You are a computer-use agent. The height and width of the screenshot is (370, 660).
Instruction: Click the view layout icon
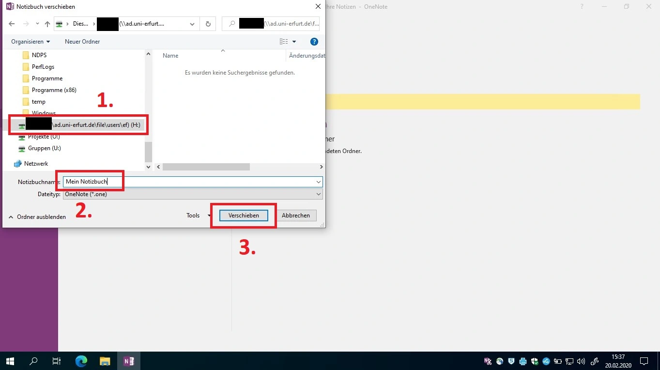284,42
